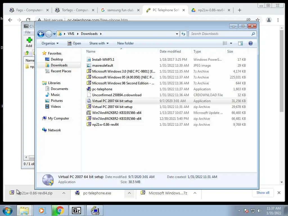Switch to np21w-0.86-rev84 Drive tab
Viewport: 288px width, 216px height.
(x=211, y=10)
